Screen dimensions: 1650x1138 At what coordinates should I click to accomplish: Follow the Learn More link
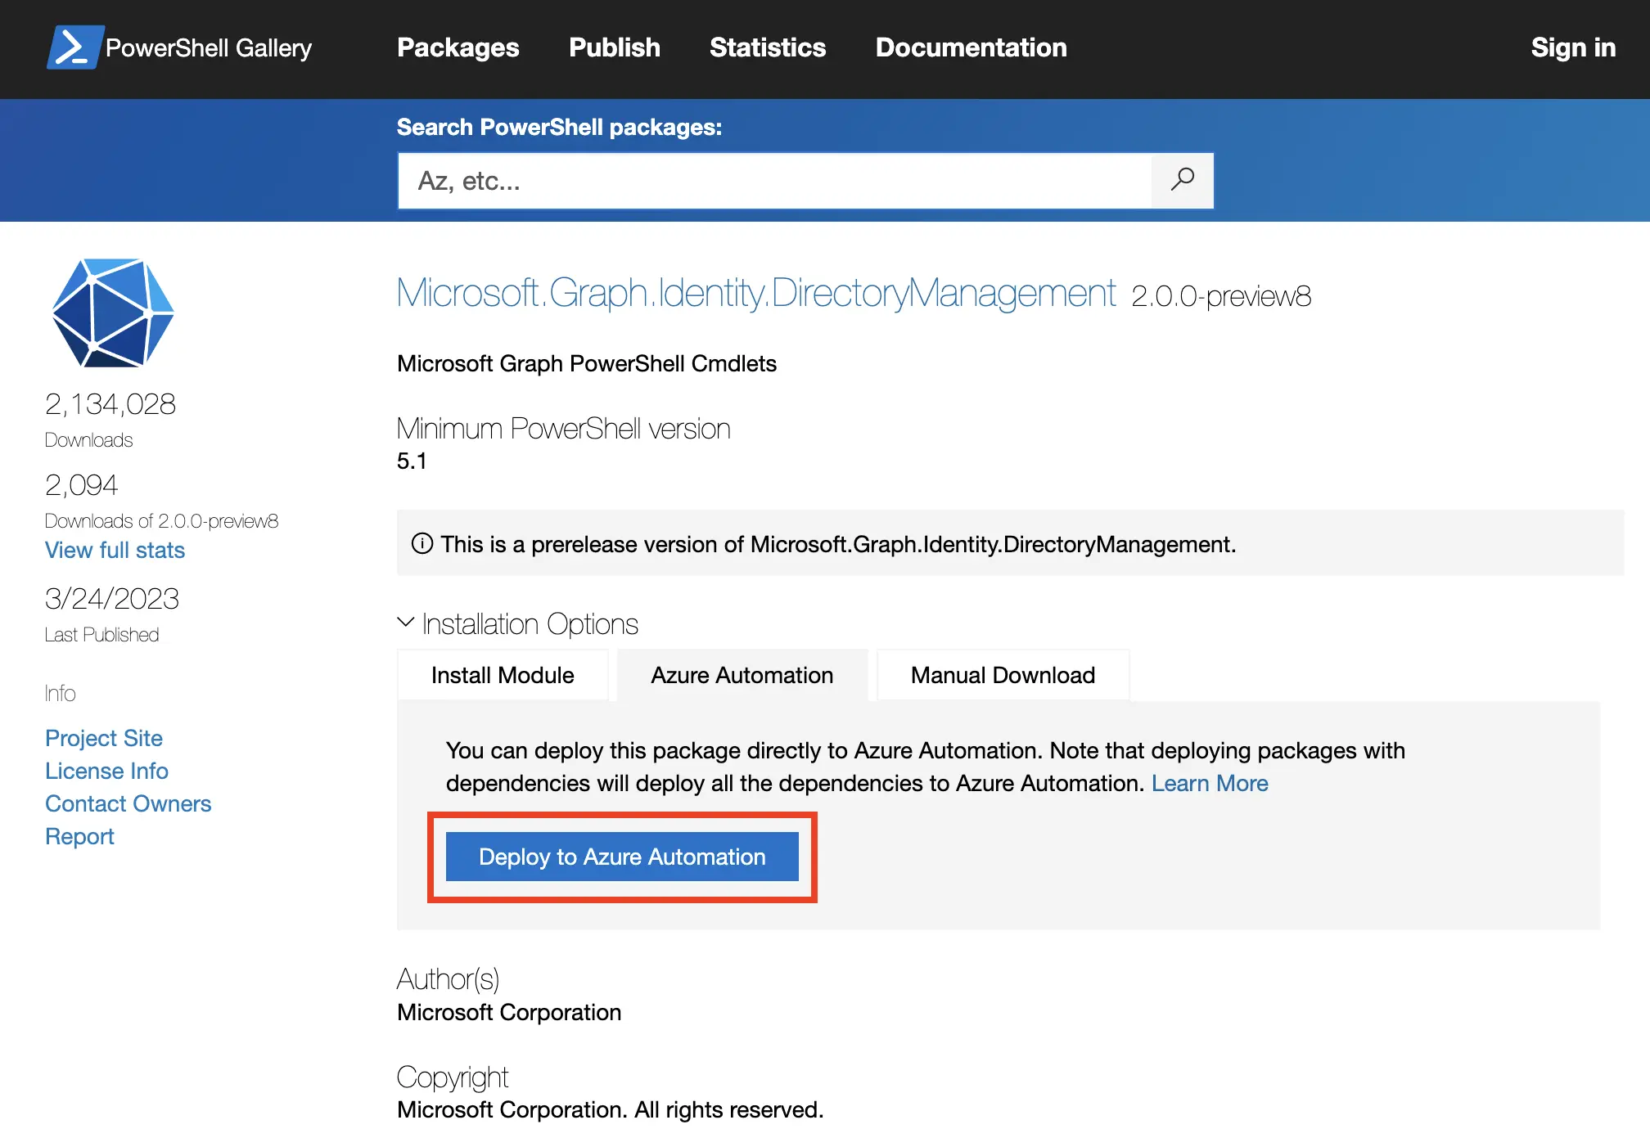coord(1209,783)
